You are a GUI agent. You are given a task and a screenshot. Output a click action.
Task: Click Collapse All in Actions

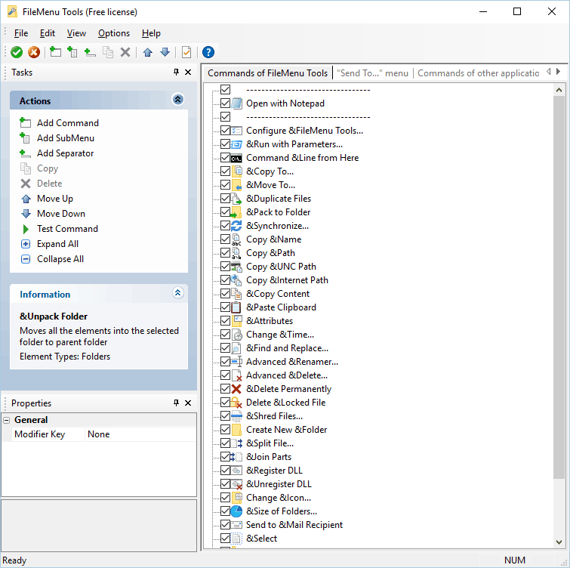point(60,259)
